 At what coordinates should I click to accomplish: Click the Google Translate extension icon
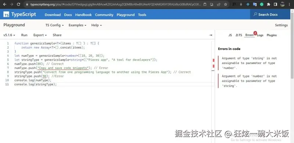point(255,4)
